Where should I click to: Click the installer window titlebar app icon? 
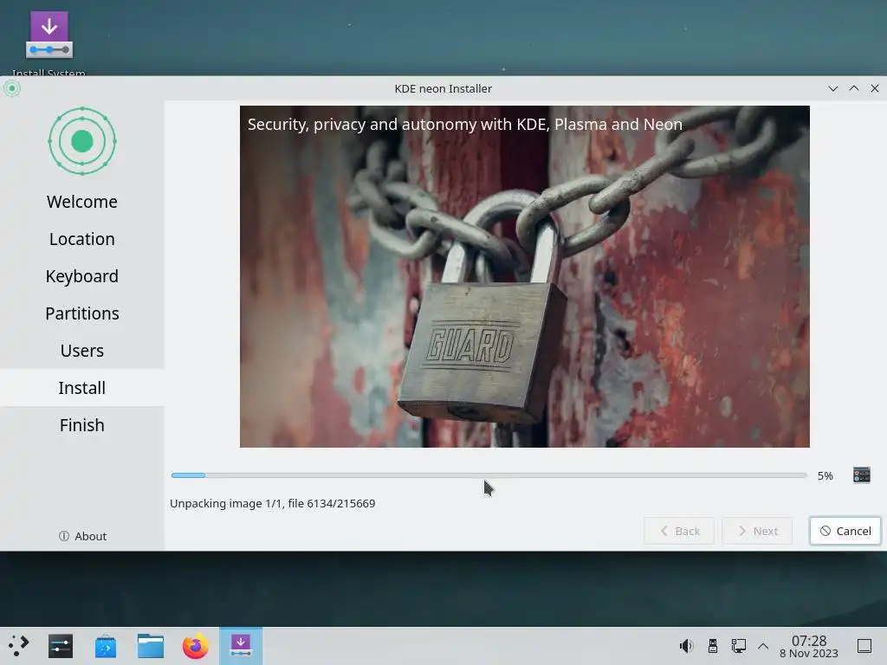click(12, 88)
